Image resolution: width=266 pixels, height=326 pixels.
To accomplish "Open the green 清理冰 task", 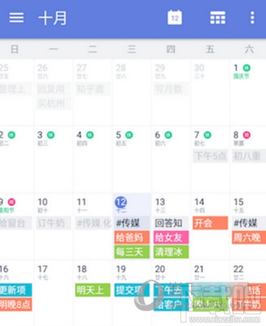I will (171, 252).
